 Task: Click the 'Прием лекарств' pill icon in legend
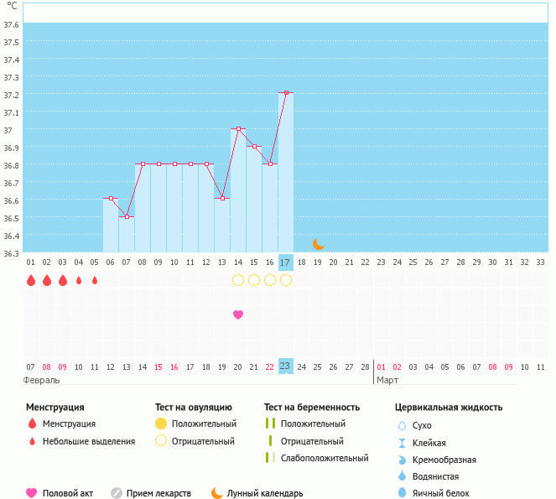click(x=117, y=493)
